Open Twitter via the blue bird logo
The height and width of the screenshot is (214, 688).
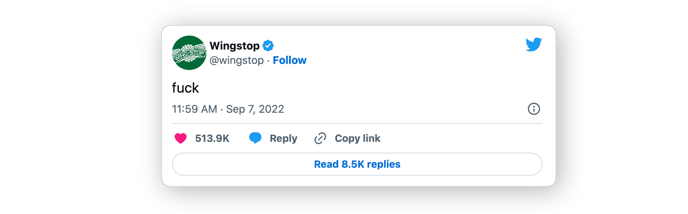point(534,45)
